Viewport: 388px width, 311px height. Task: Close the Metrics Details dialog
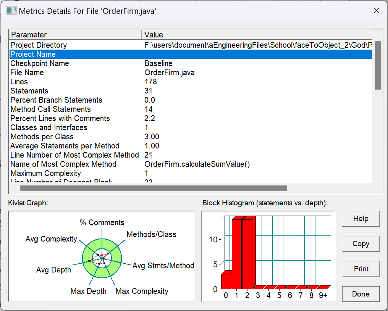pyautogui.click(x=376, y=11)
